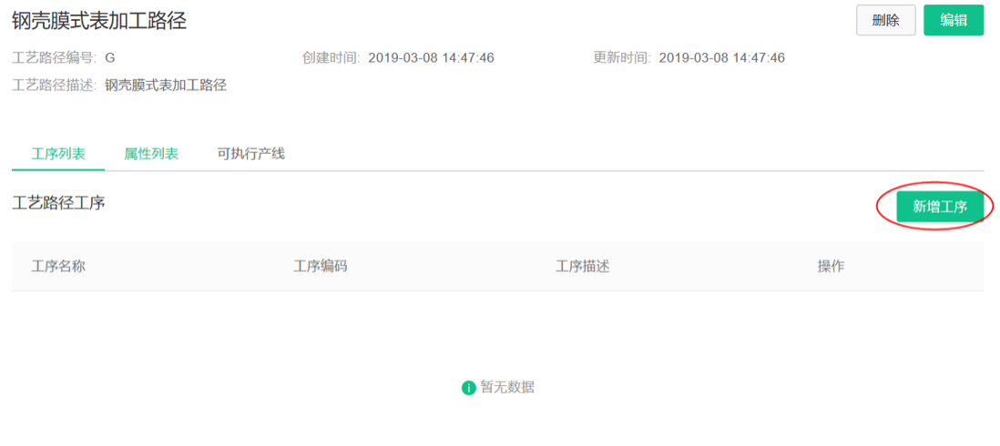Click the 删除 button
The height and width of the screenshot is (446, 1000).
coord(886,20)
